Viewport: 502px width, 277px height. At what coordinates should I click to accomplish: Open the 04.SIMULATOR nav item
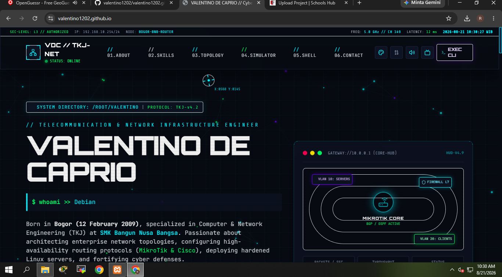pyautogui.click(x=258, y=52)
